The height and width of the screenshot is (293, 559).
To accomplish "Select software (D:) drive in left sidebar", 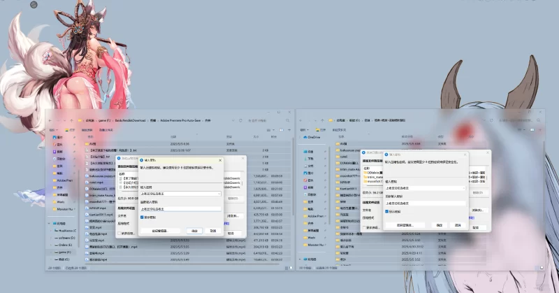I will click(x=65, y=238).
